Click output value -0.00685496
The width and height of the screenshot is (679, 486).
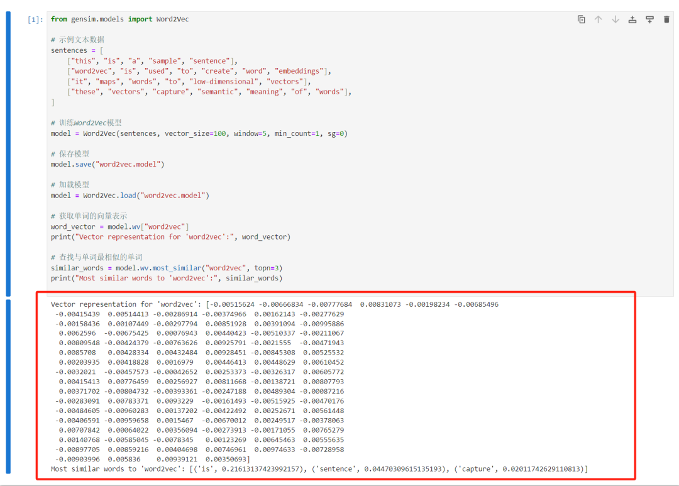(x=477, y=304)
